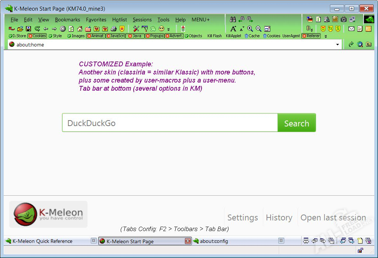Open the History link
The width and height of the screenshot is (378, 258).
tap(279, 217)
